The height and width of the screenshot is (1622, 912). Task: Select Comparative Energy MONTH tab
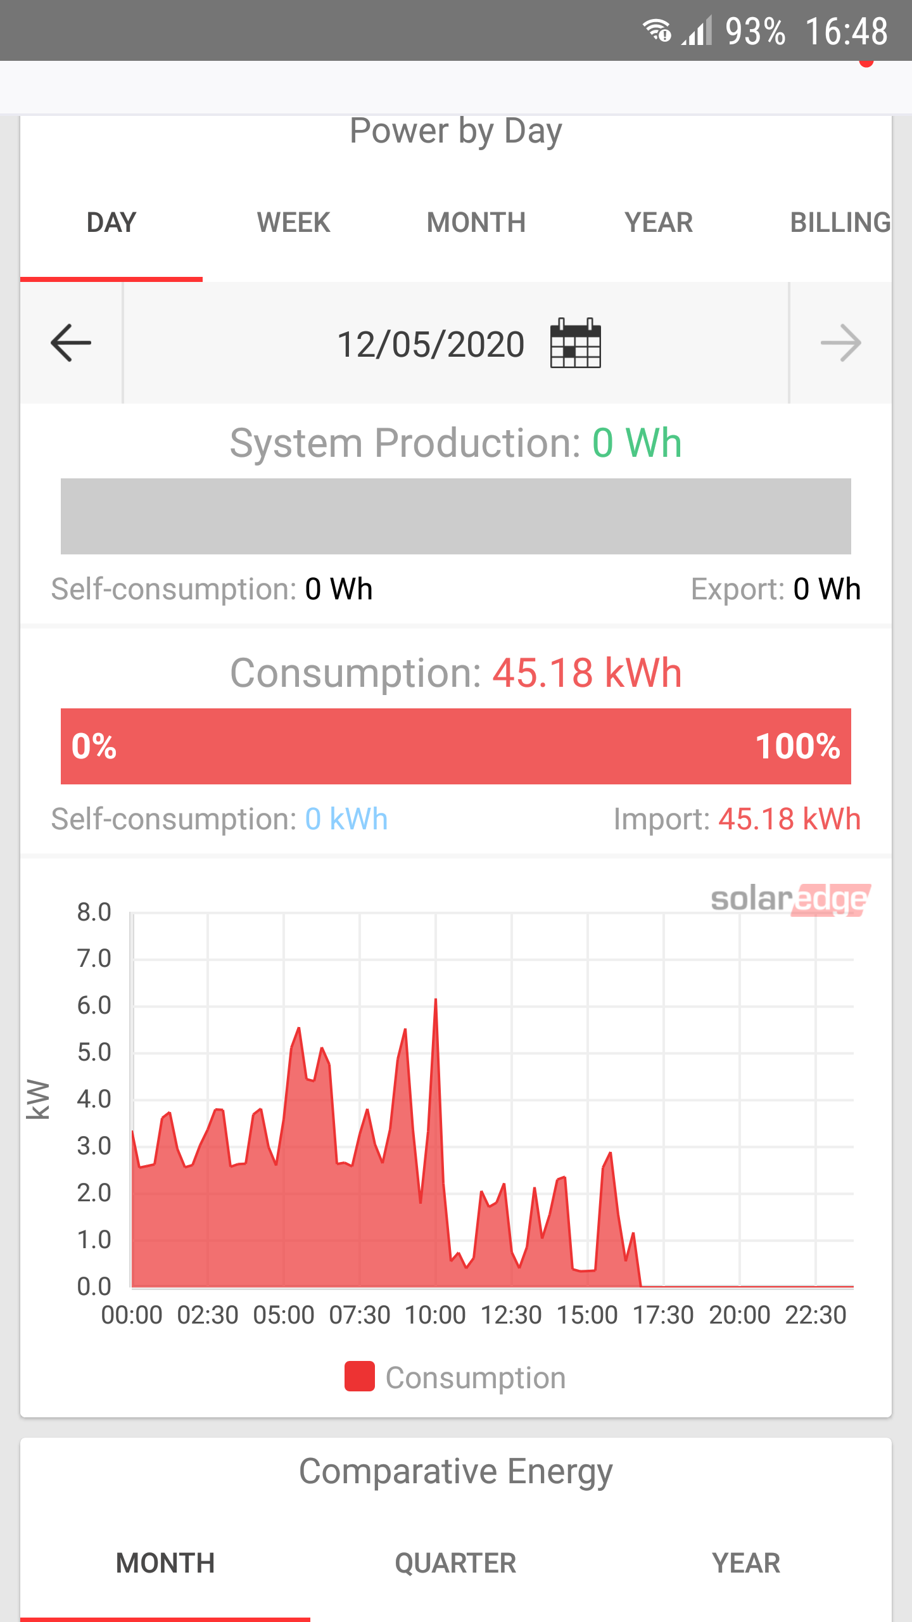[x=165, y=1563]
